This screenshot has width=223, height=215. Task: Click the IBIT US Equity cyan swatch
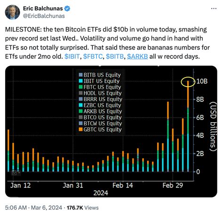[x=80, y=81]
